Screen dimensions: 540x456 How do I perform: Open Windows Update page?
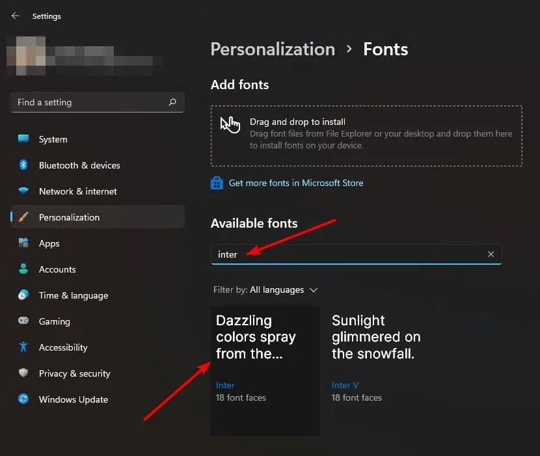(98, 399)
